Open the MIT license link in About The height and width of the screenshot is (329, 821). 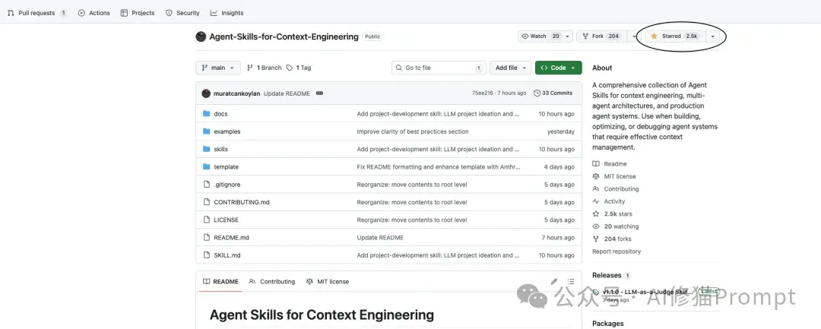point(614,176)
